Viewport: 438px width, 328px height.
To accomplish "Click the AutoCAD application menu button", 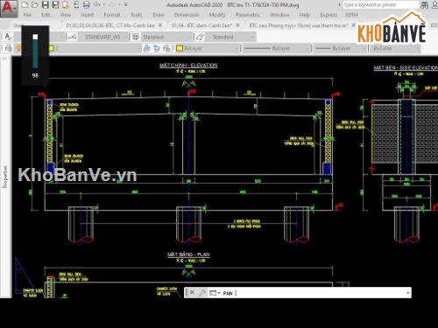I will (8, 8).
